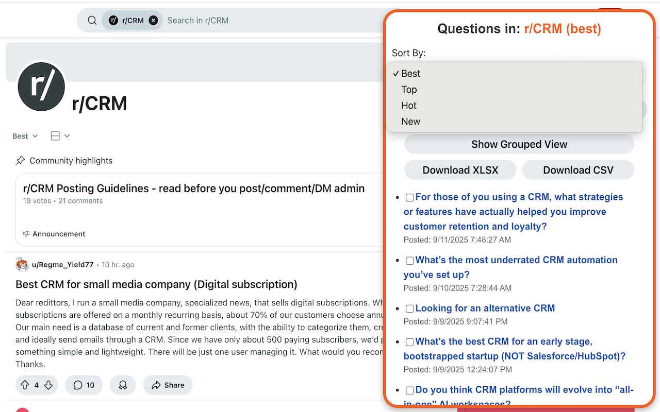The image size is (660, 412).
Task: Select the Looking for an alternative CRM checkbox
Action: coord(409,309)
